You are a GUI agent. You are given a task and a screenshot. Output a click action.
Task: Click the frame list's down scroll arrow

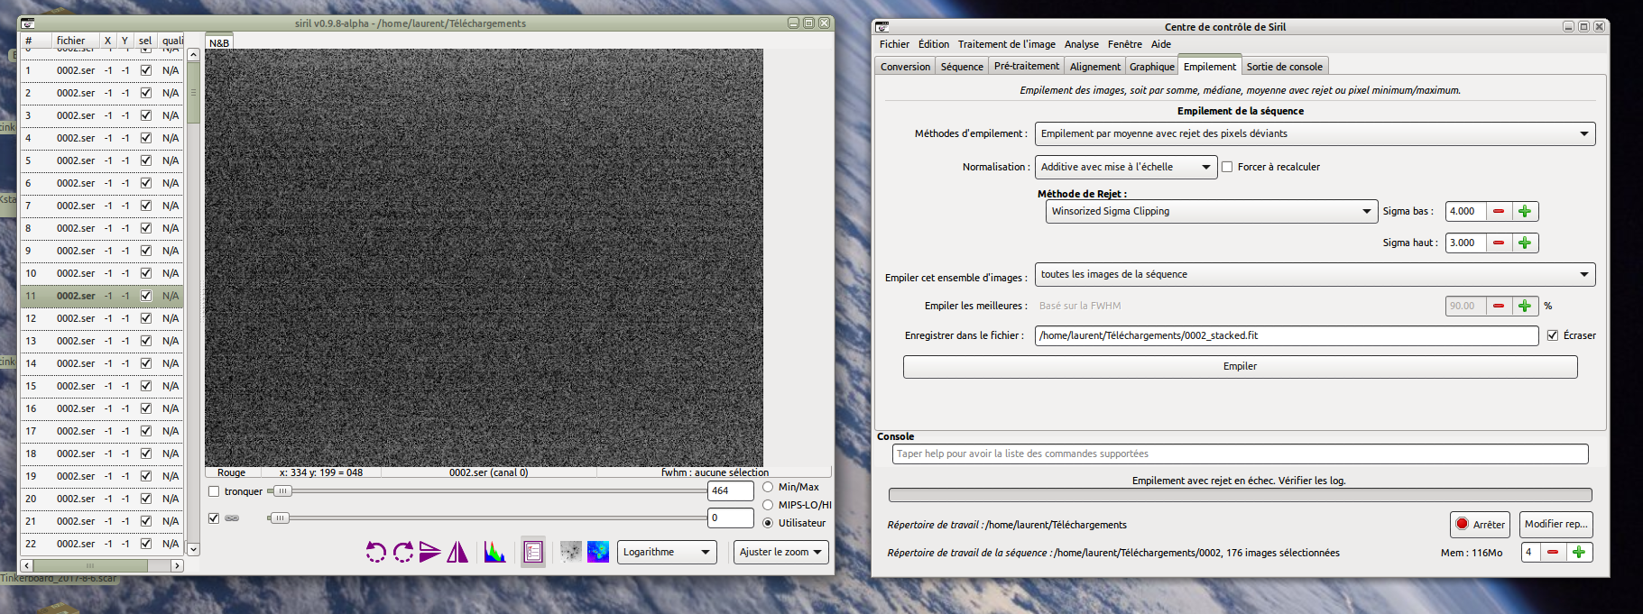(x=193, y=548)
